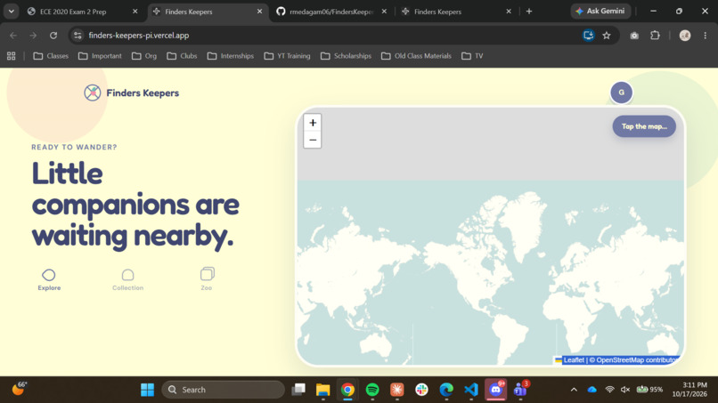The height and width of the screenshot is (403, 718).
Task: Open Microsoft Edge from the taskbar
Action: click(446, 390)
